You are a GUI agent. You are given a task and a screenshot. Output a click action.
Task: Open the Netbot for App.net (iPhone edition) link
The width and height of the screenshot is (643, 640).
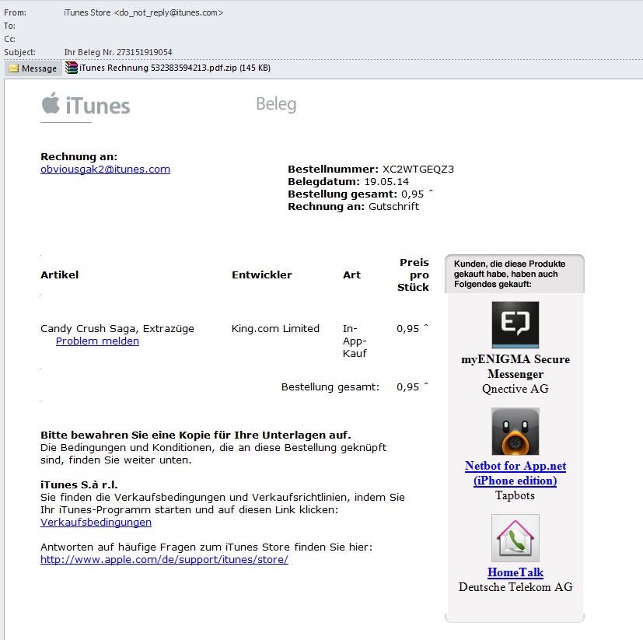click(x=515, y=473)
